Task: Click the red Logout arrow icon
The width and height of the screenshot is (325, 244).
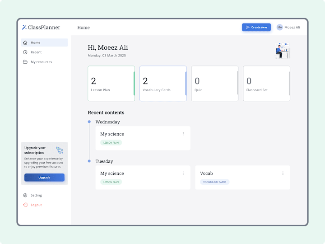Action: point(25,205)
